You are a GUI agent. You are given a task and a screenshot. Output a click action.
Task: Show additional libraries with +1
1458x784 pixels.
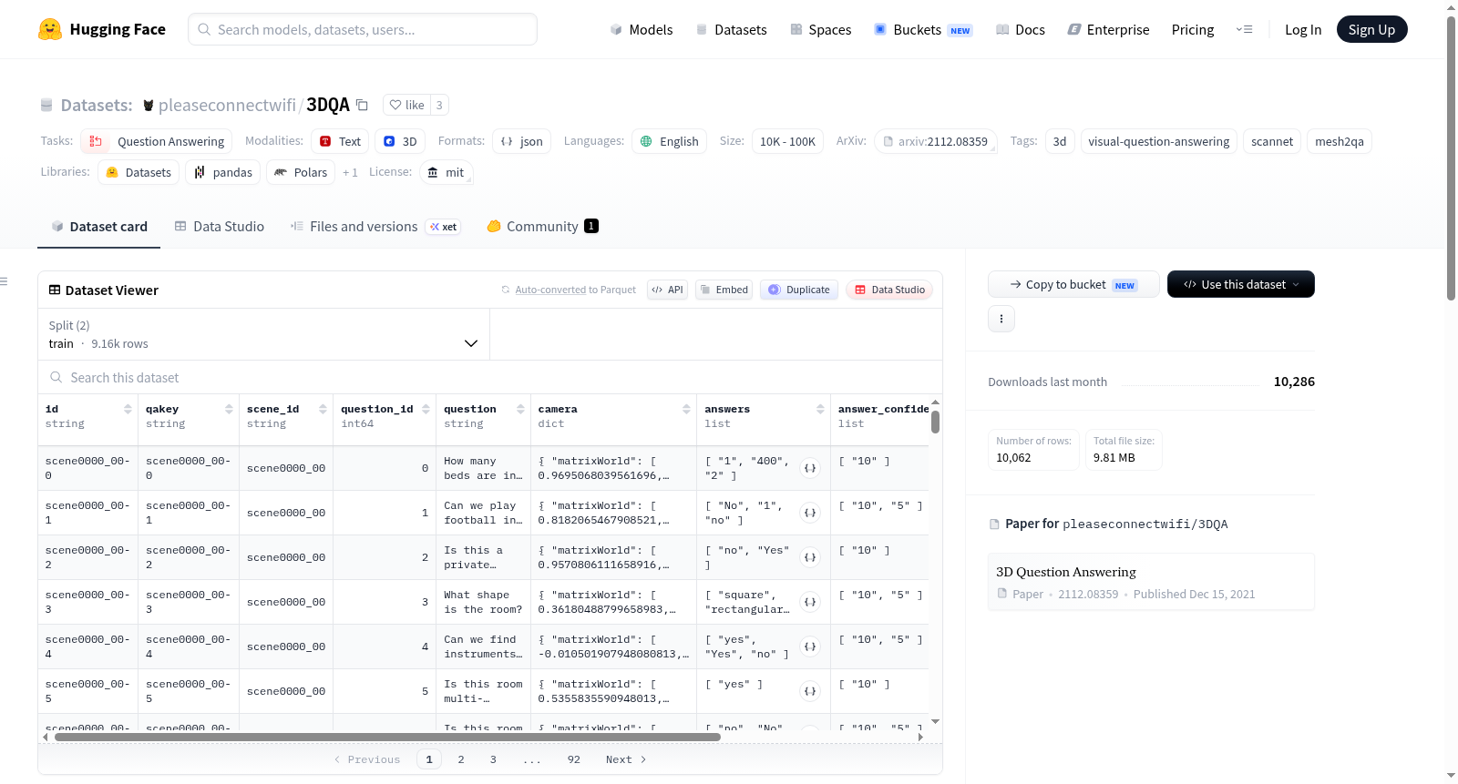click(350, 172)
